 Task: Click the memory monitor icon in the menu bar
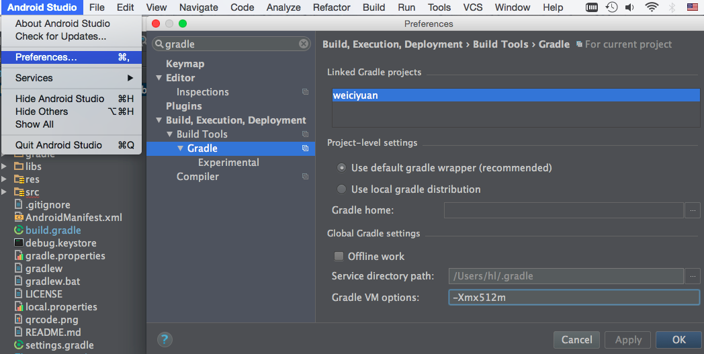click(592, 7)
